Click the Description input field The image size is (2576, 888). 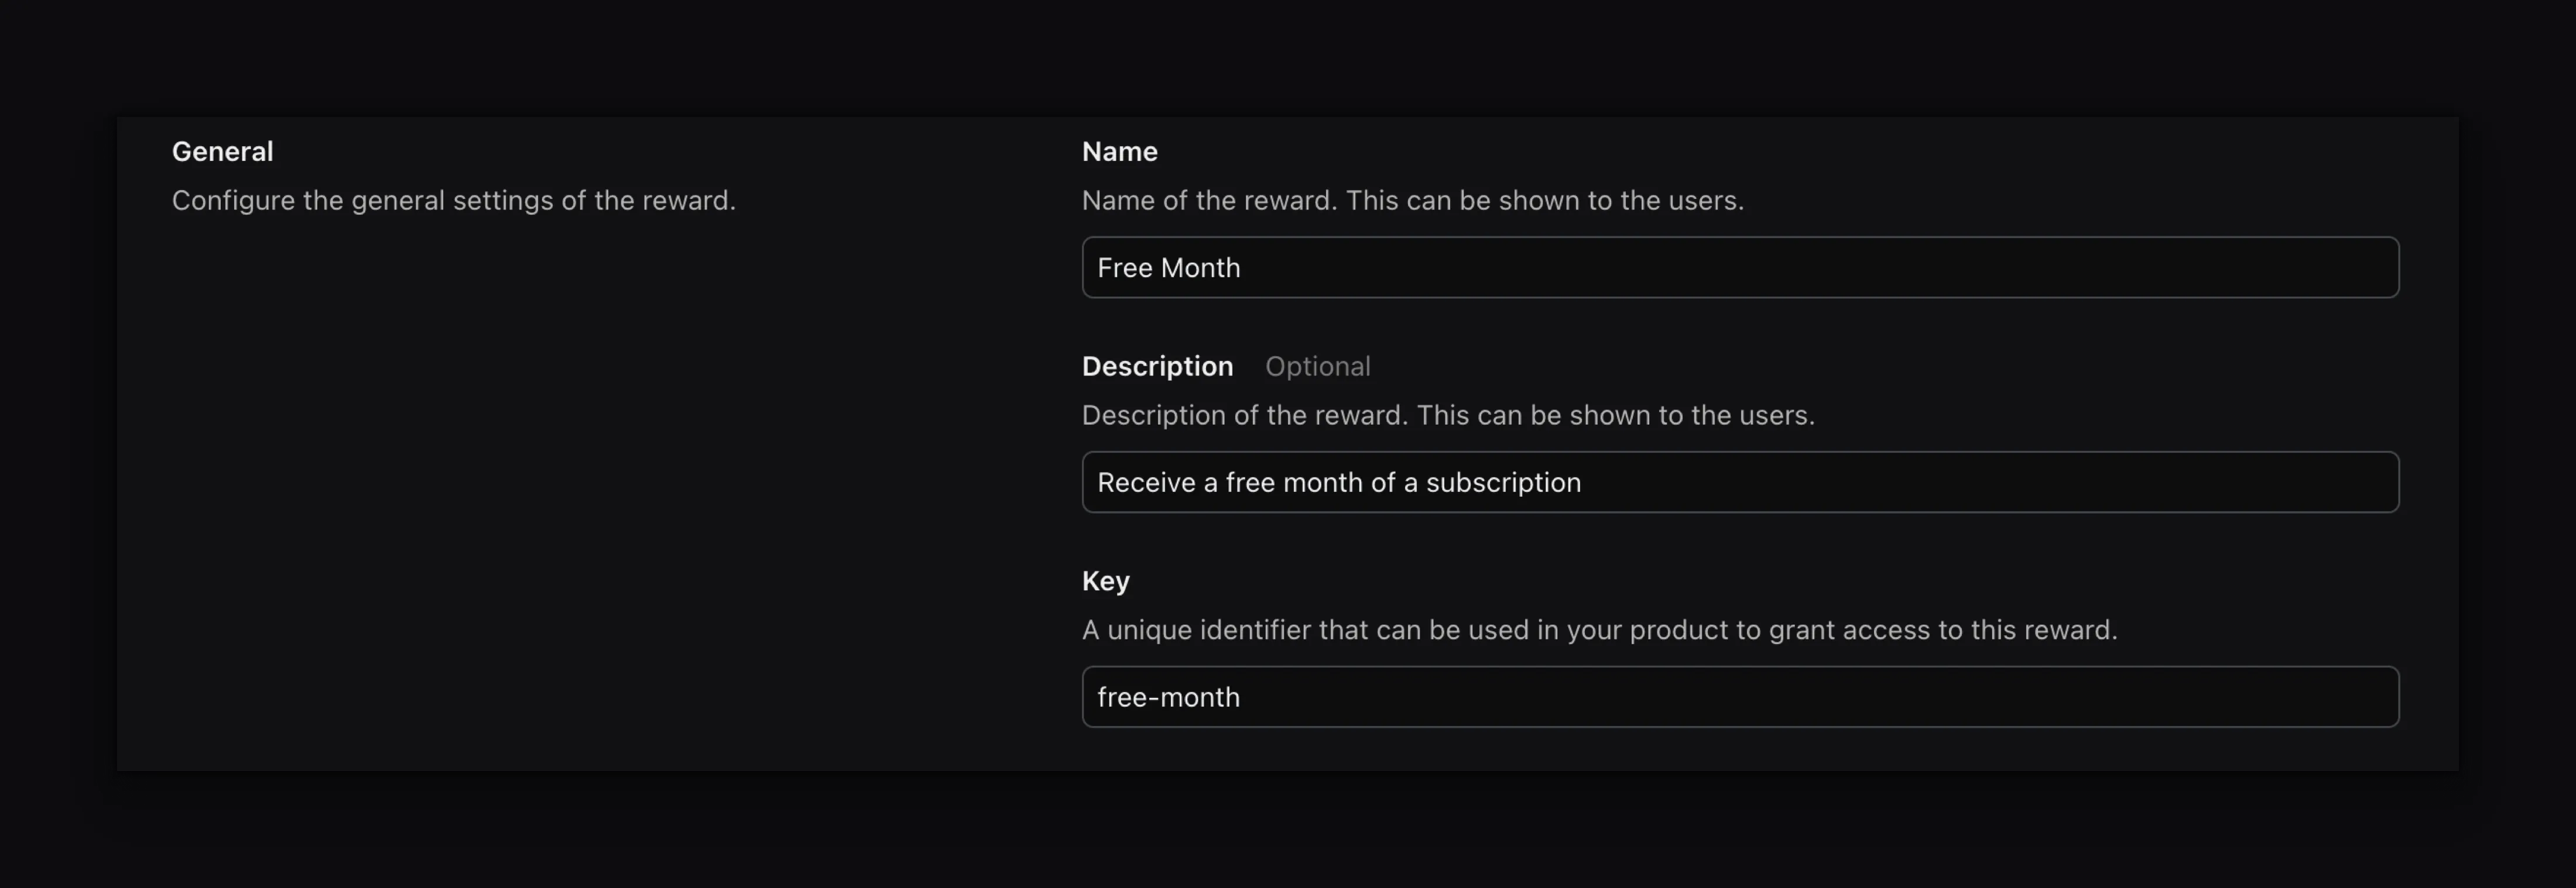(x=1740, y=481)
